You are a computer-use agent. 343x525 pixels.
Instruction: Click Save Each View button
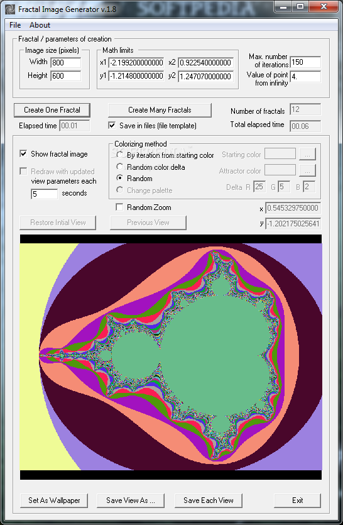click(x=209, y=500)
